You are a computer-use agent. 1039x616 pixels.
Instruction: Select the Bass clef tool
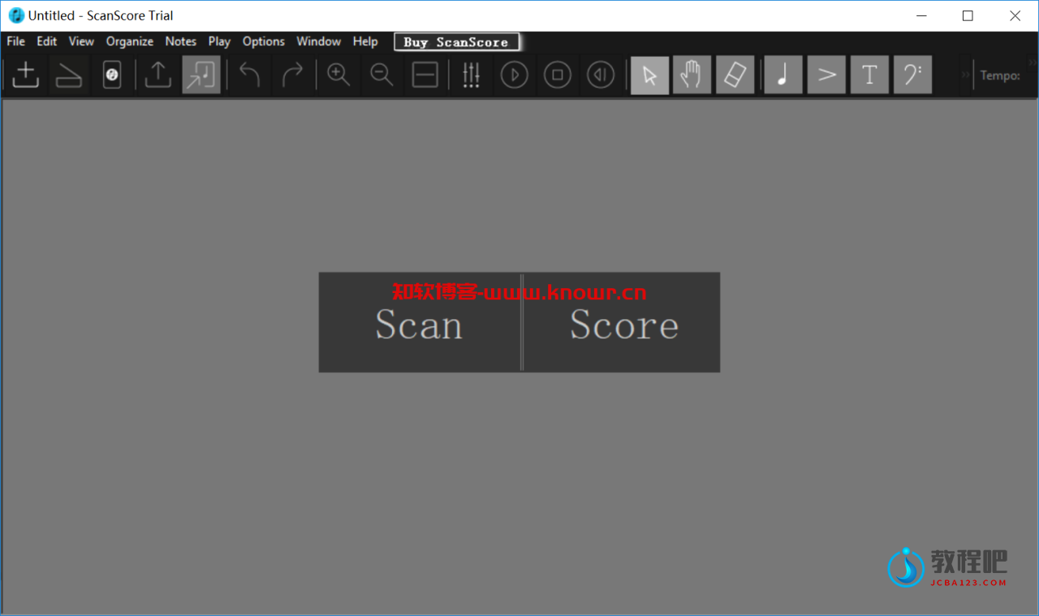click(912, 75)
